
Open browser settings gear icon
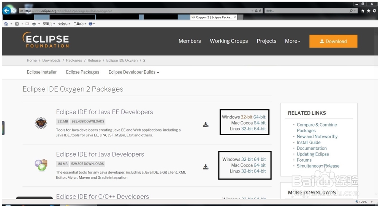click(374, 11)
